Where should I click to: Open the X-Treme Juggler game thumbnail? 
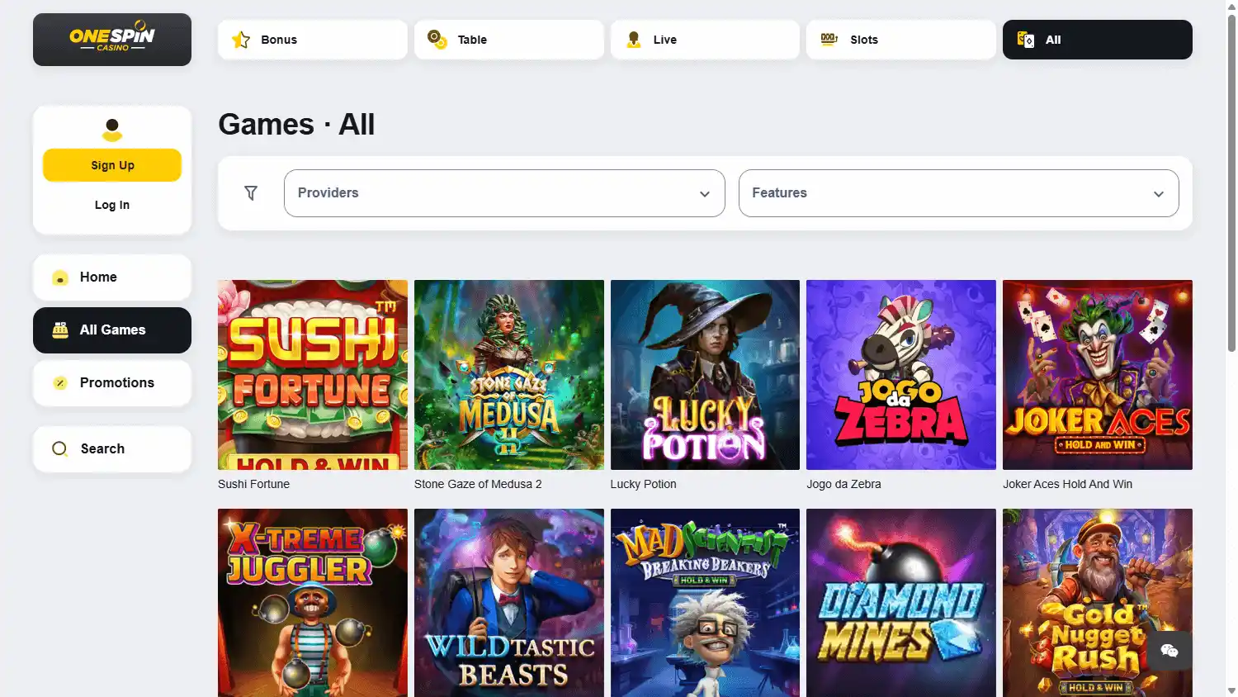(x=313, y=603)
